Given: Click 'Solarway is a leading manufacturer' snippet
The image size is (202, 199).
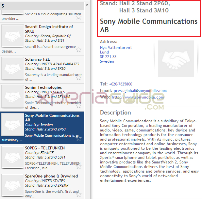Looking at the screenshot, I should pyautogui.click(x=53, y=75).
